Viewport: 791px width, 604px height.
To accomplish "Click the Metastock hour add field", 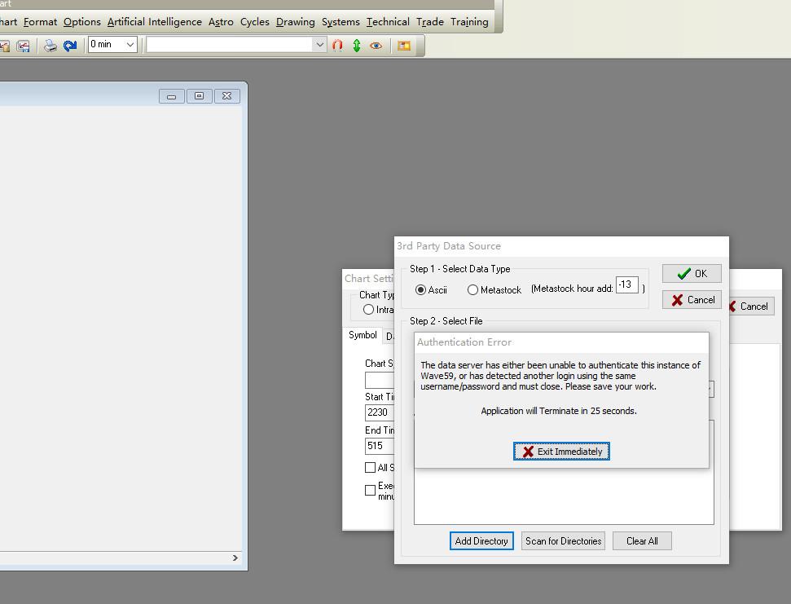I will tap(626, 285).
